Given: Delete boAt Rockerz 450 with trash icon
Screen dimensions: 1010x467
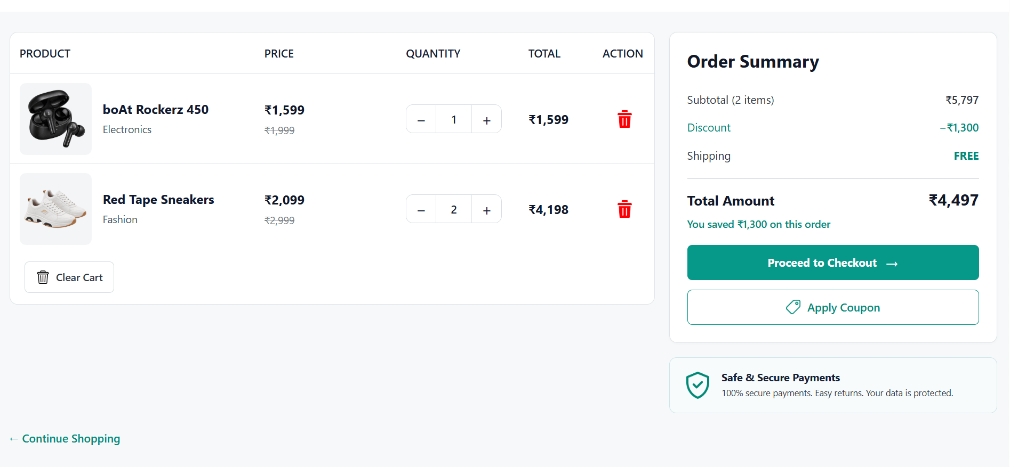Looking at the screenshot, I should (x=624, y=119).
